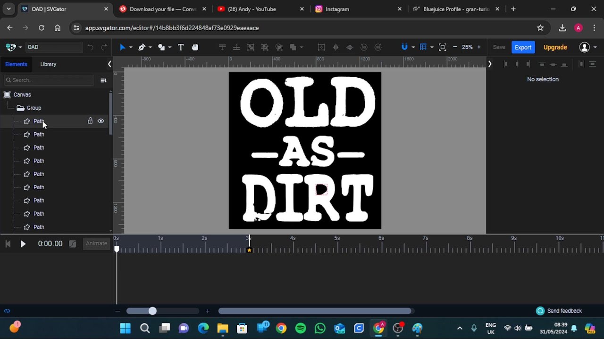Open the Pen tool dropdown arrow
This screenshot has height=339, width=604.
coord(150,47)
